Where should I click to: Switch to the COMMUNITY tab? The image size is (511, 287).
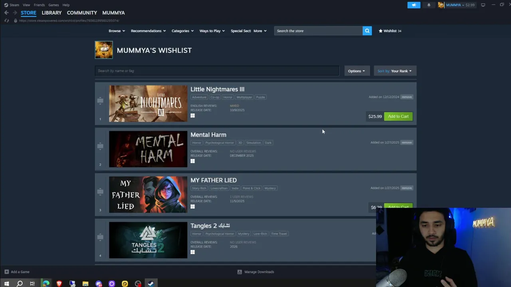click(x=82, y=13)
